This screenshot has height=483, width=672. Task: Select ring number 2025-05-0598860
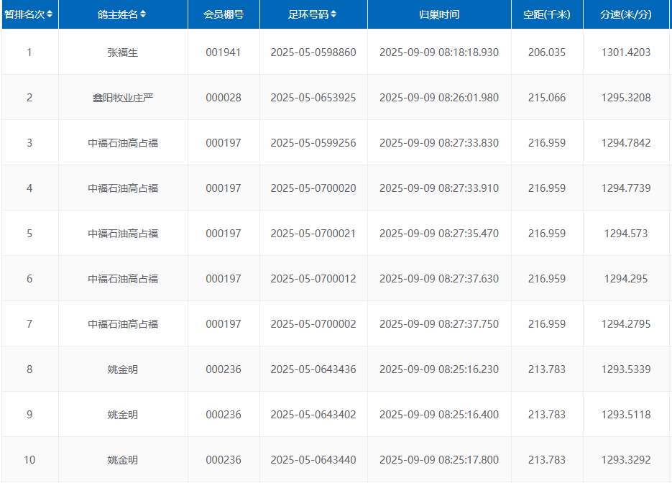(313, 52)
